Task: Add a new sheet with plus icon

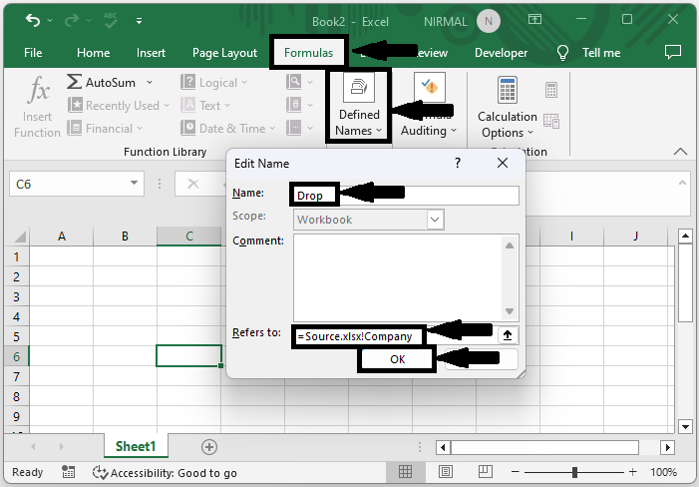Action: [209, 447]
